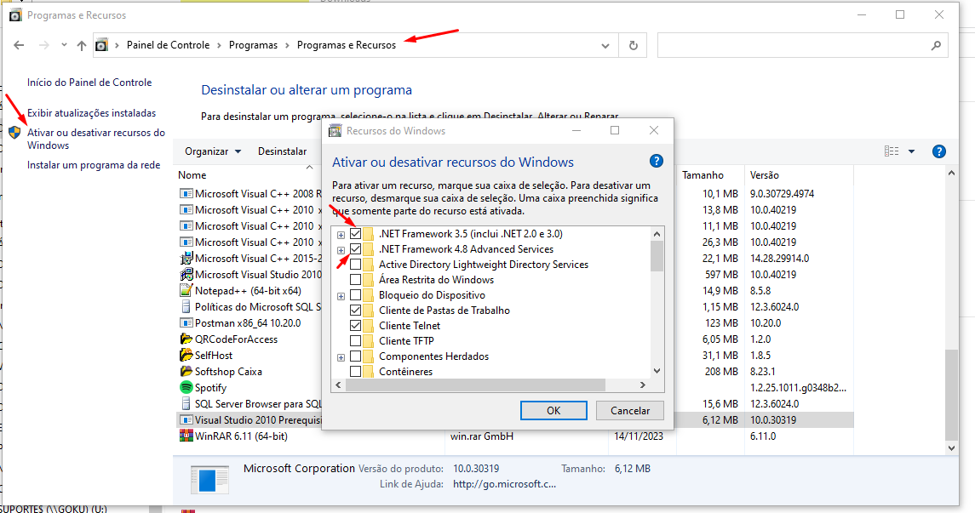Open the Organizar dropdown menu
The image size is (975, 513).
pos(213,151)
